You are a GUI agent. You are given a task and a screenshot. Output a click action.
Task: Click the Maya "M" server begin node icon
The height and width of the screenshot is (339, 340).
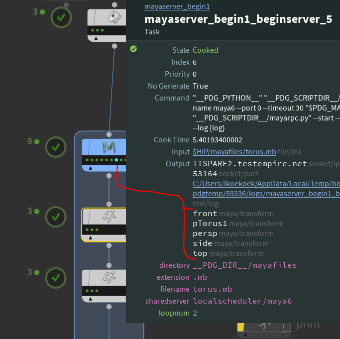click(x=109, y=147)
